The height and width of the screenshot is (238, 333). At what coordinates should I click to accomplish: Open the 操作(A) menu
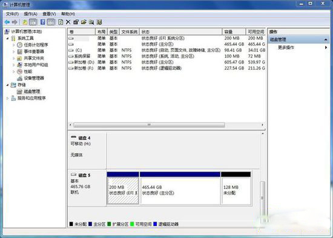pos(31,14)
